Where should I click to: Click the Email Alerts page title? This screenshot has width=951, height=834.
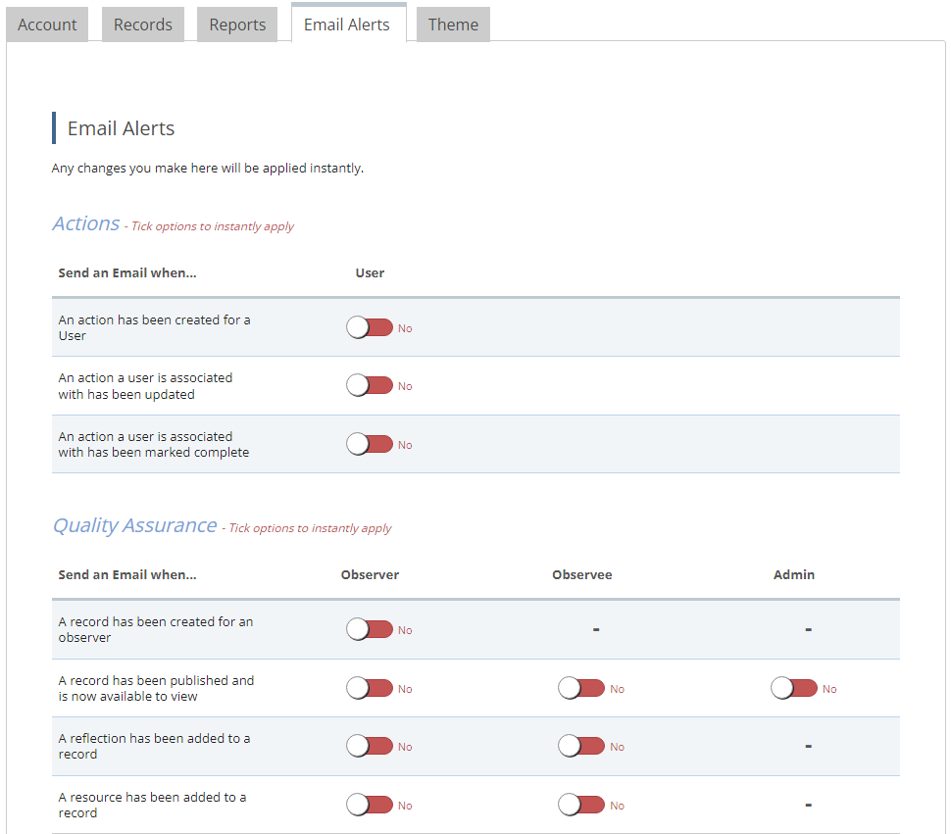pyautogui.click(x=121, y=128)
